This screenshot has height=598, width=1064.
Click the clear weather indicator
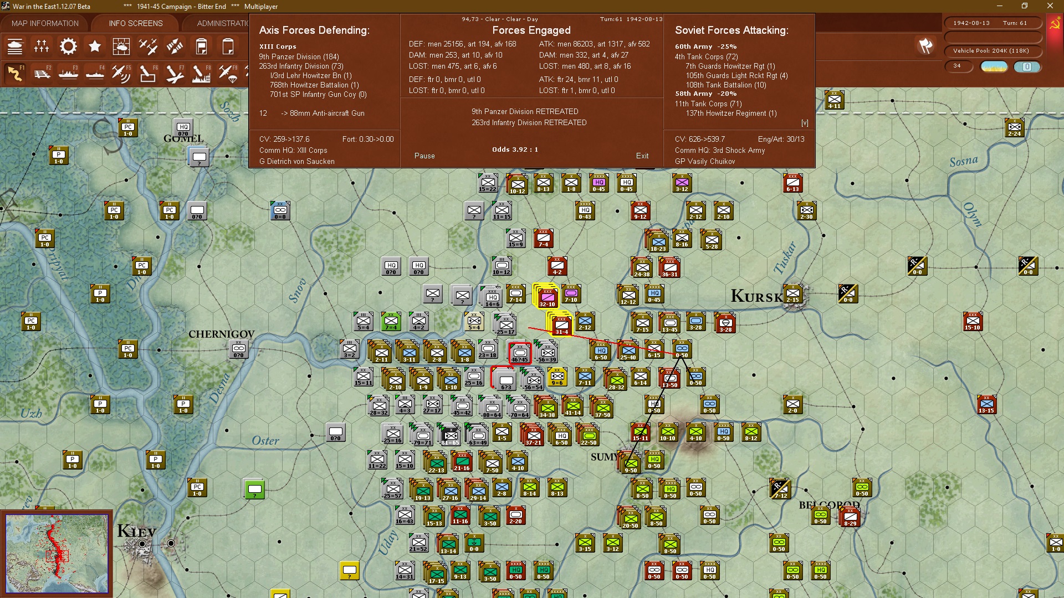pos(994,66)
